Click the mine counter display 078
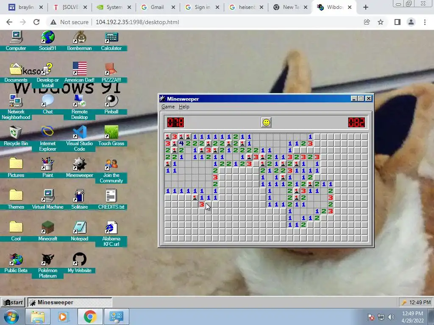The image size is (434, 325). coord(175,122)
